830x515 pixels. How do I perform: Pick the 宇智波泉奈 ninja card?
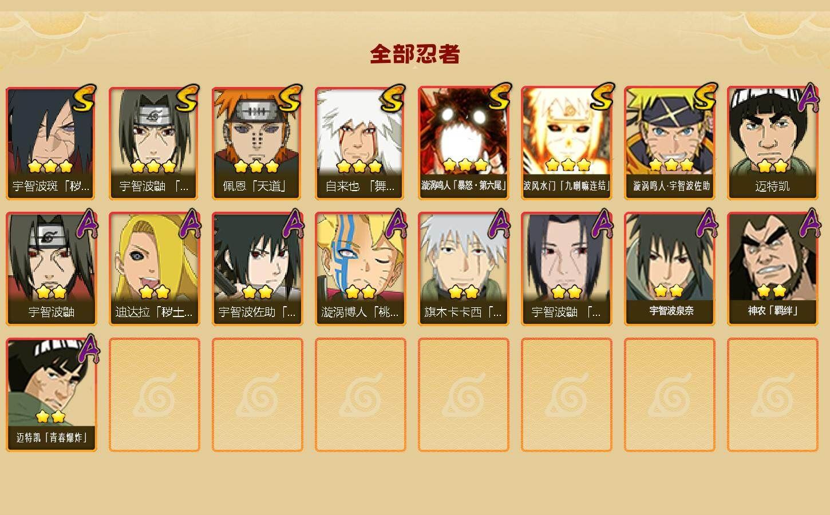(669, 269)
